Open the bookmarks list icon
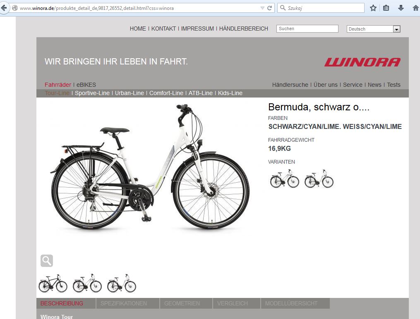Viewport: 420px width, 319px height. pyautogui.click(x=386, y=8)
